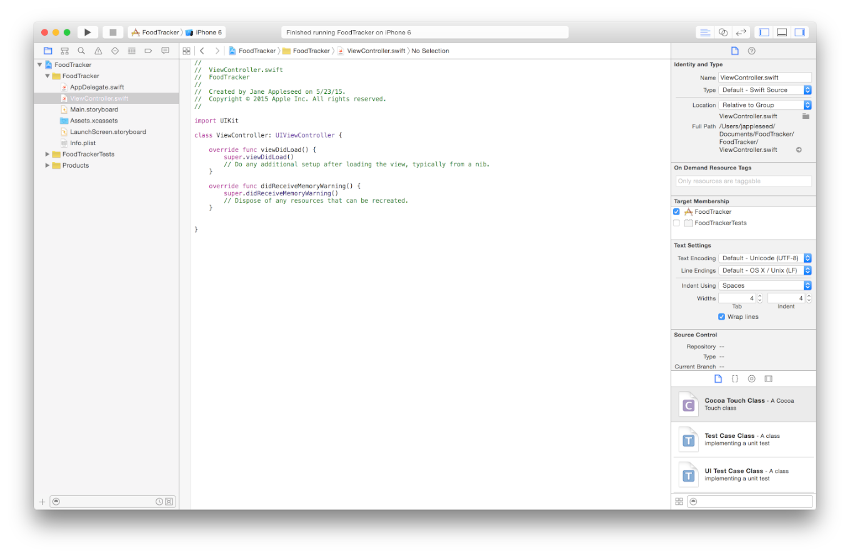Open the test navigator
Viewport: 850px width, 558px height.
115,51
